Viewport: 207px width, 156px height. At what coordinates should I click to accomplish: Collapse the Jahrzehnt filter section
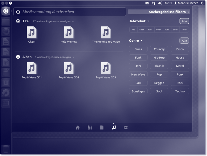click(x=139, y=21)
